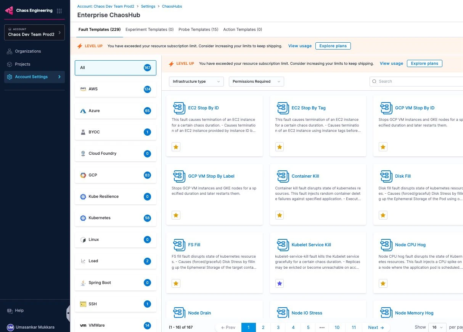Click the Spring Boot Java icon
The image size is (463, 332).
coord(83,282)
